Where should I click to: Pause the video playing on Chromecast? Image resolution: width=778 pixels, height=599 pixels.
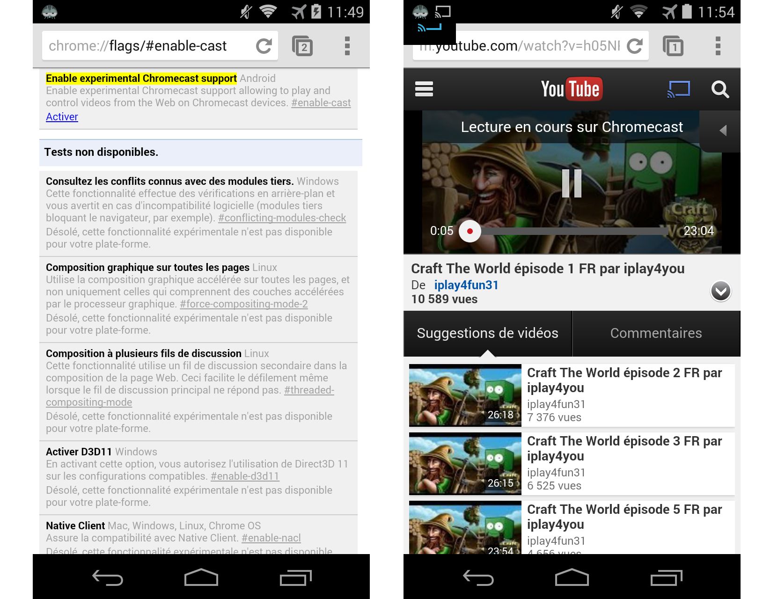click(572, 183)
